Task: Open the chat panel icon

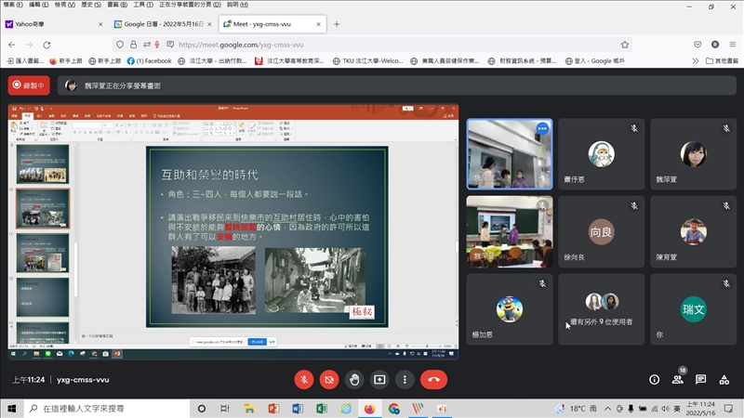Action: click(x=701, y=379)
